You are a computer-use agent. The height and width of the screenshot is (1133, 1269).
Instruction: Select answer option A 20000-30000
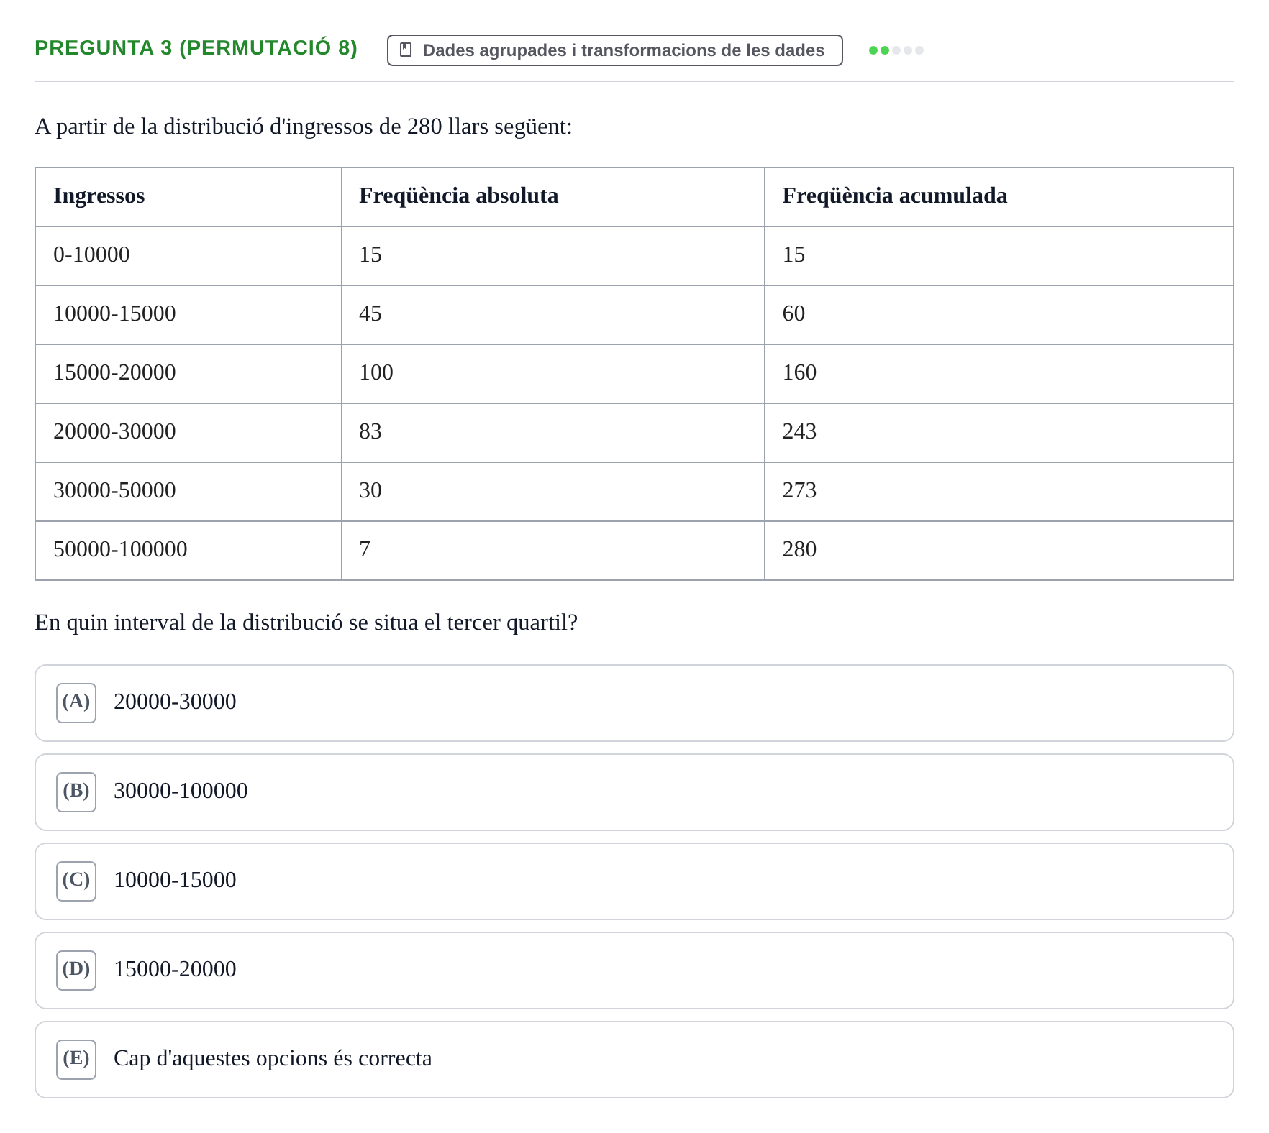[634, 703]
